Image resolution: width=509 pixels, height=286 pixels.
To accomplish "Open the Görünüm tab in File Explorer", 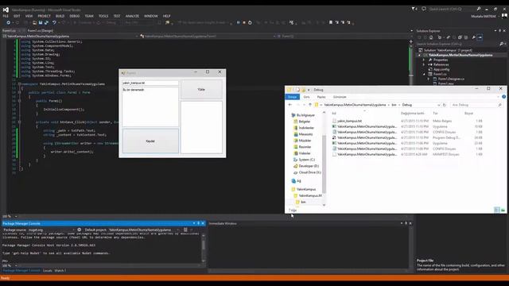I will pyautogui.click(x=340, y=97).
